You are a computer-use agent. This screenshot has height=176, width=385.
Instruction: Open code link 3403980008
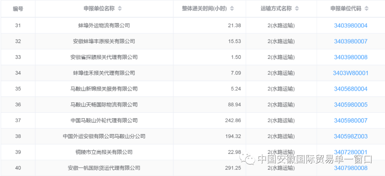[x=351, y=57]
